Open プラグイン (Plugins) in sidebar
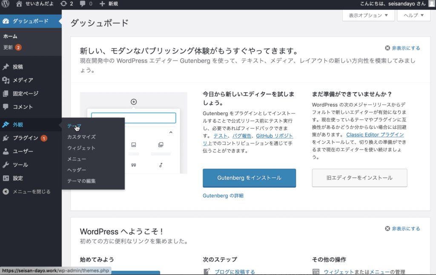This screenshot has width=436, height=275. 25,138
